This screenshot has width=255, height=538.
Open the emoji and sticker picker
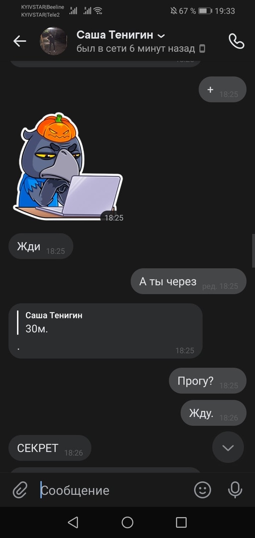[203, 490]
